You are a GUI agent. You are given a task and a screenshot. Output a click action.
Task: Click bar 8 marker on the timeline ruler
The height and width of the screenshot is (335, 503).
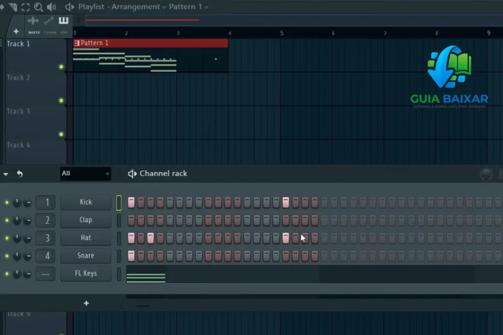437,33
